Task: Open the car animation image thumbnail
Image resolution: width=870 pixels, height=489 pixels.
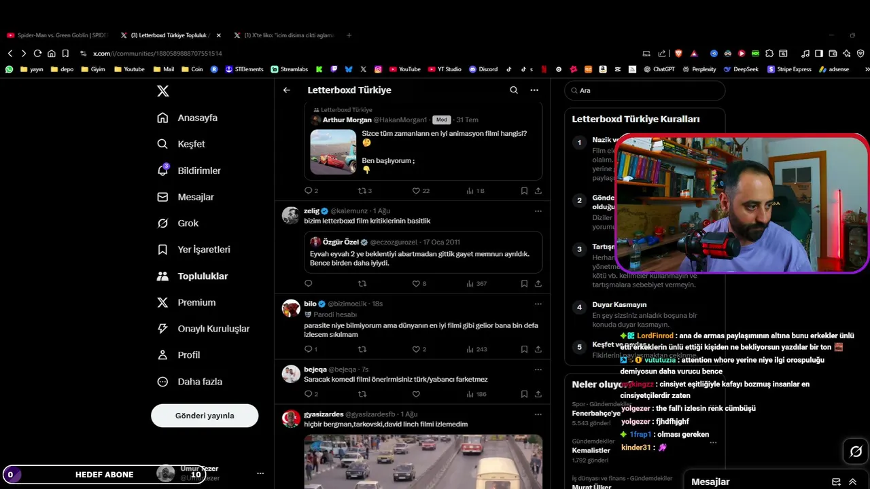Action: [x=333, y=152]
